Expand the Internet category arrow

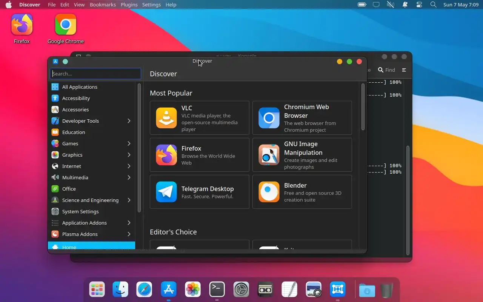click(129, 166)
